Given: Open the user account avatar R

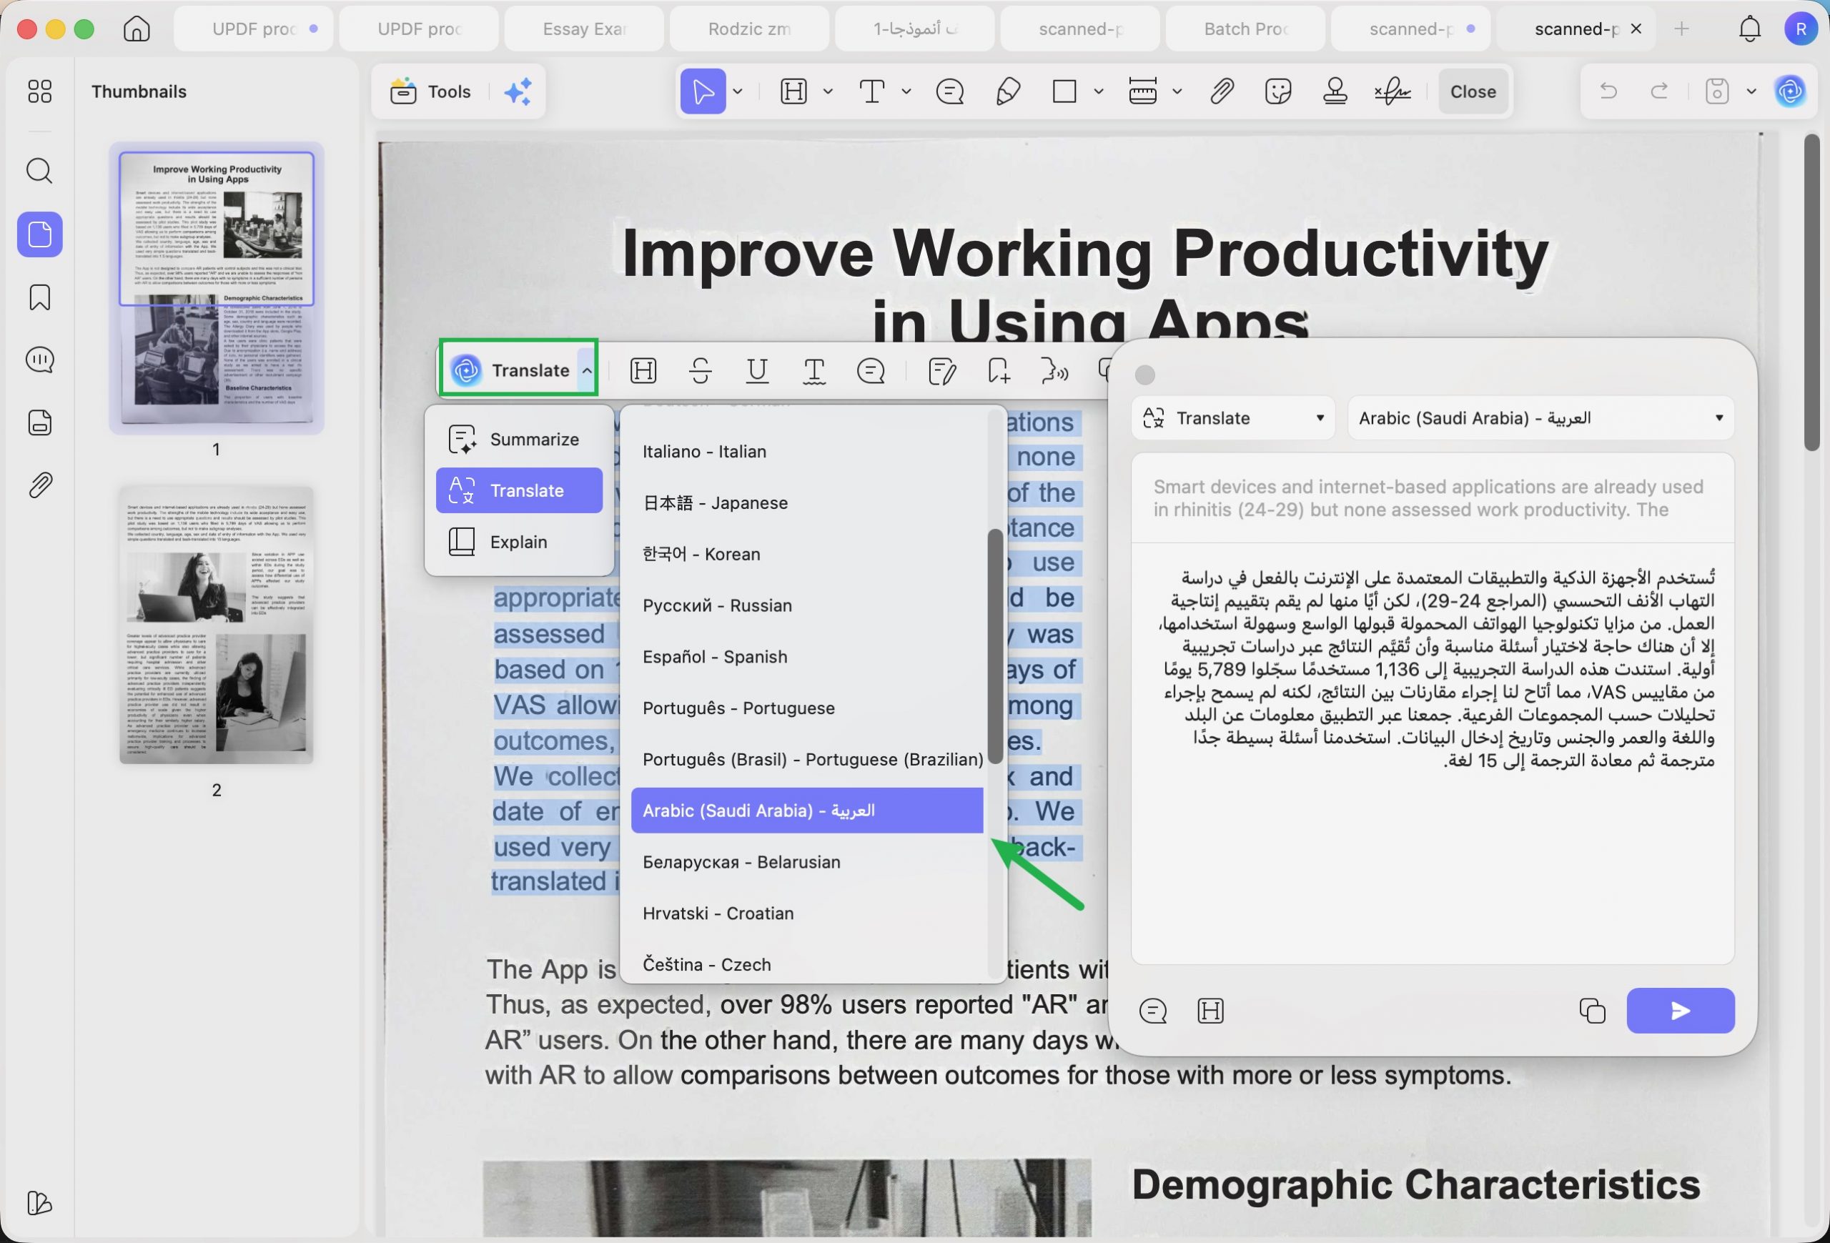Looking at the screenshot, I should pyautogui.click(x=1800, y=29).
